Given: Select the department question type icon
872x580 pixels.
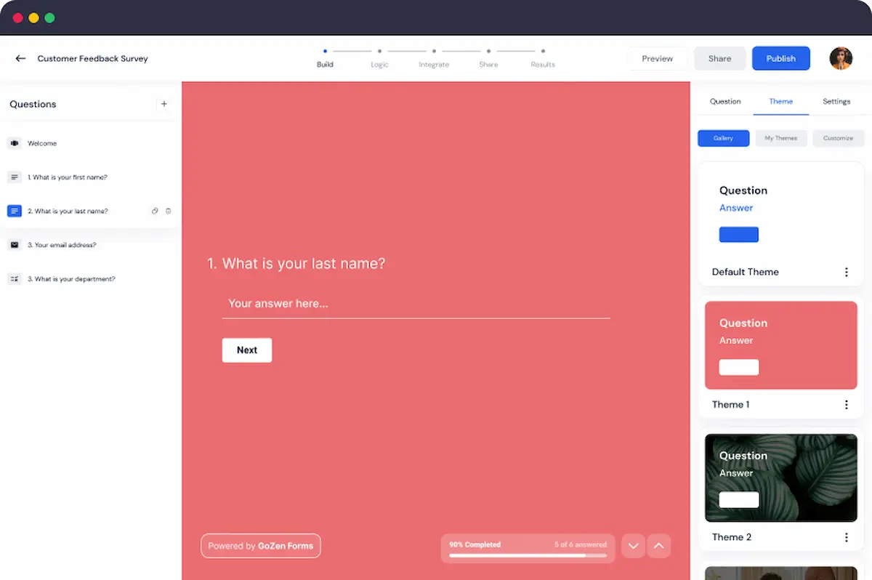Looking at the screenshot, I should (x=15, y=278).
